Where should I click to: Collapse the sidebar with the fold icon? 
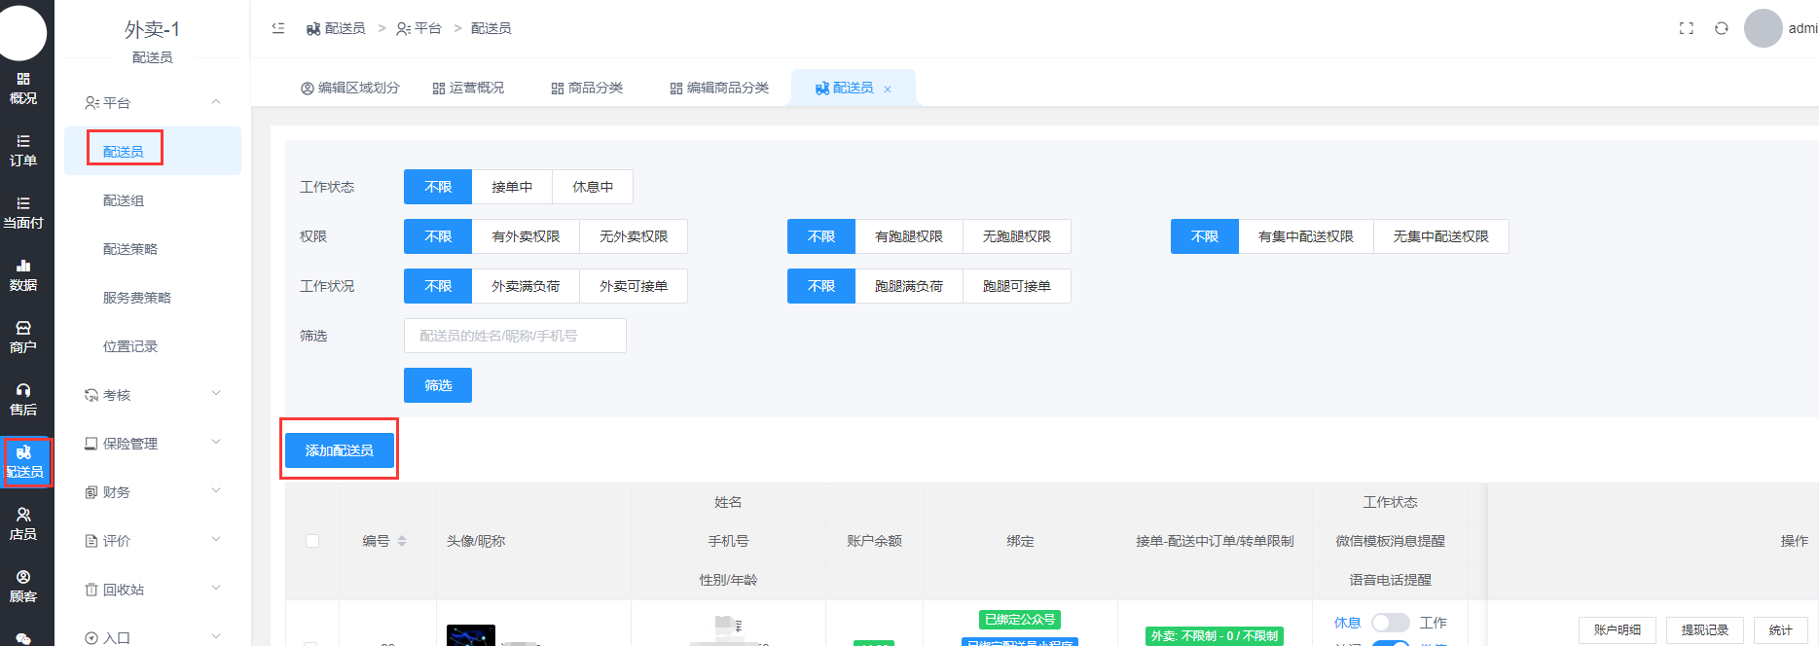(x=278, y=28)
